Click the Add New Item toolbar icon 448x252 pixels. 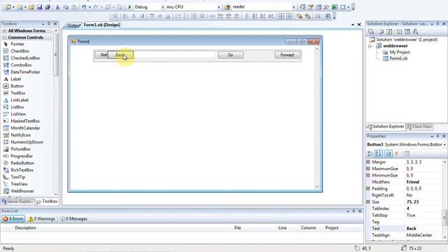[20, 7]
